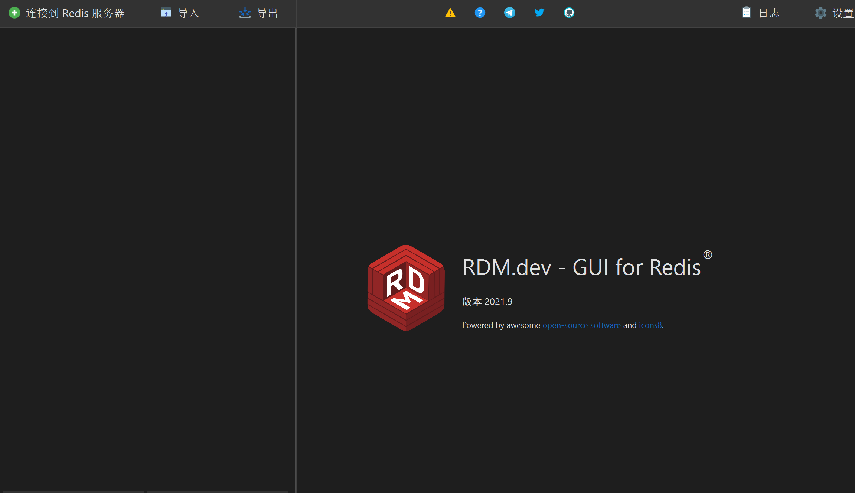Click the 日志 clipboard icon
855x493 pixels.
[747, 13]
